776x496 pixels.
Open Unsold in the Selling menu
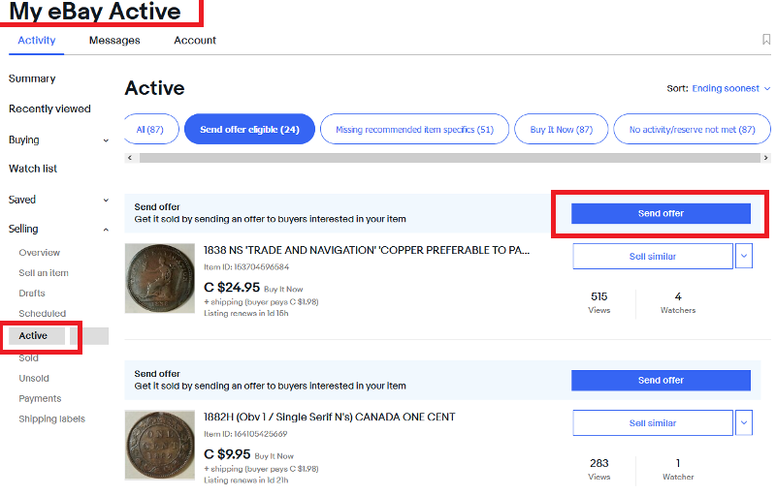coord(34,378)
